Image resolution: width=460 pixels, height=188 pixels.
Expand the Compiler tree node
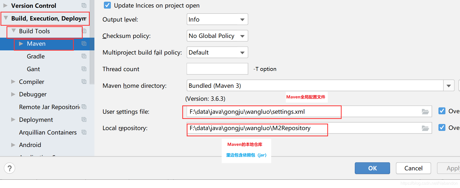tap(13, 82)
